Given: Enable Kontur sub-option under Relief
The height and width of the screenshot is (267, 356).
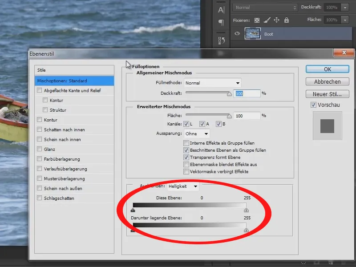Looking at the screenshot, I should [45, 100].
